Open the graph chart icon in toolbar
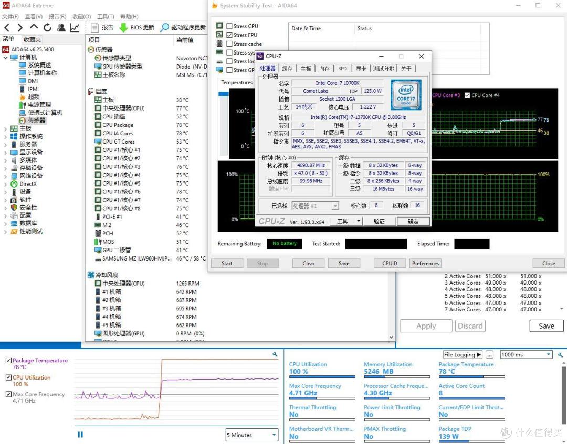 [x=75, y=28]
